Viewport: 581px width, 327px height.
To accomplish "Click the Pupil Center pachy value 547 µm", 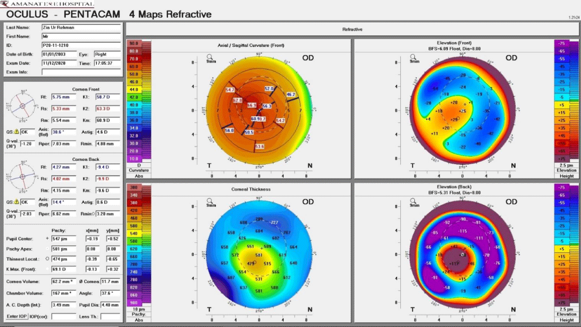I will (63, 239).
